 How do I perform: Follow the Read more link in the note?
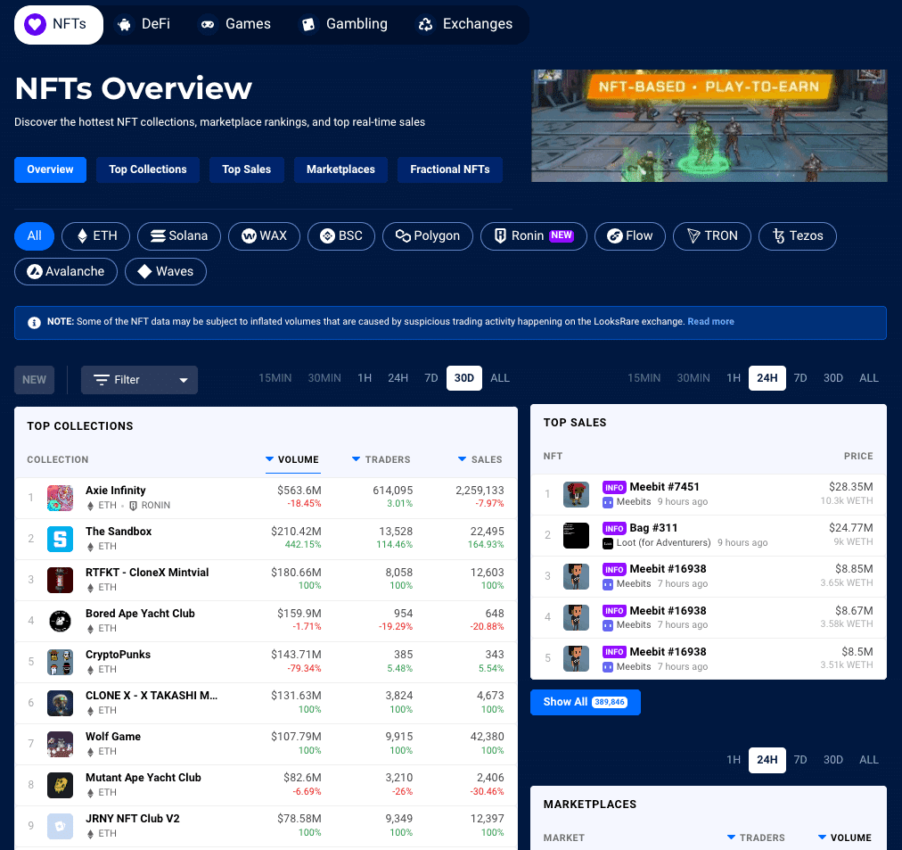(710, 322)
